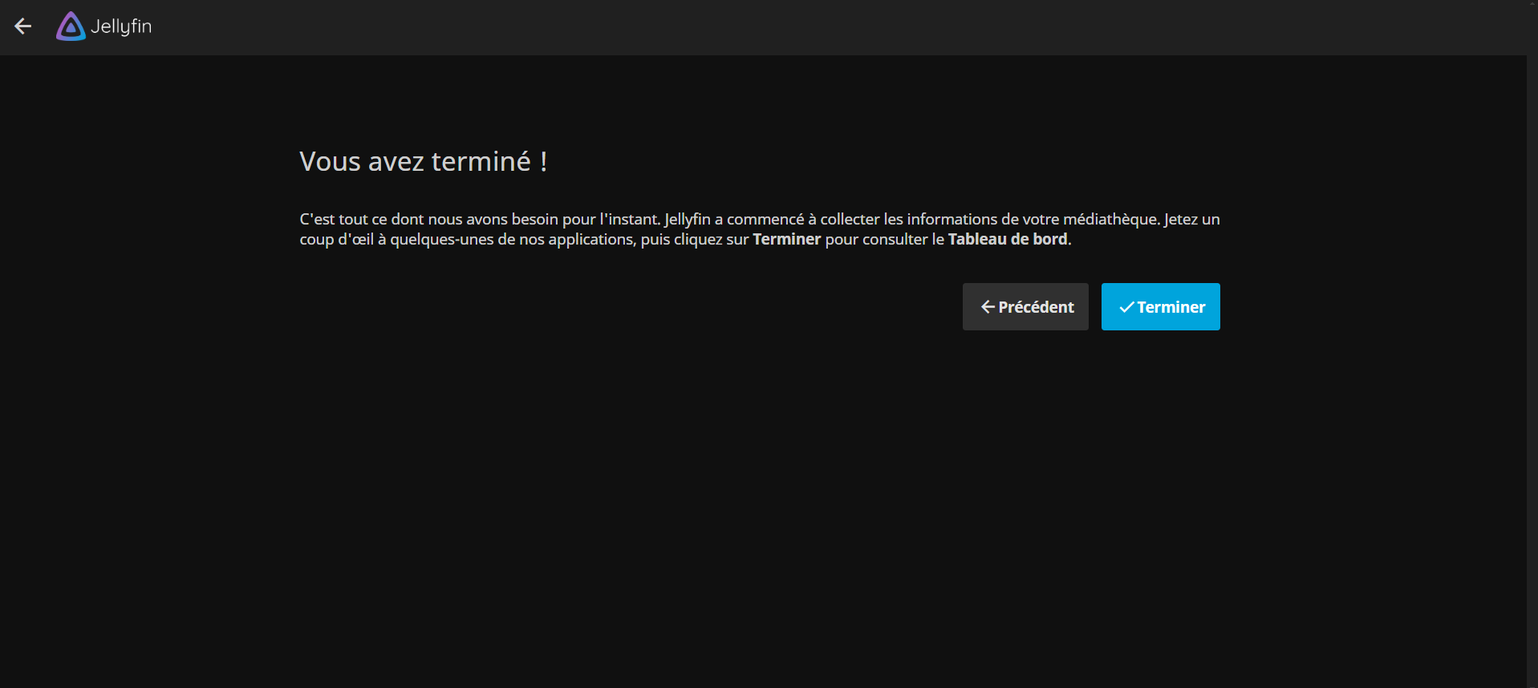The height and width of the screenshot is (688, 1538).
Task: Go back with the Précédent button
Action: 1025,306
